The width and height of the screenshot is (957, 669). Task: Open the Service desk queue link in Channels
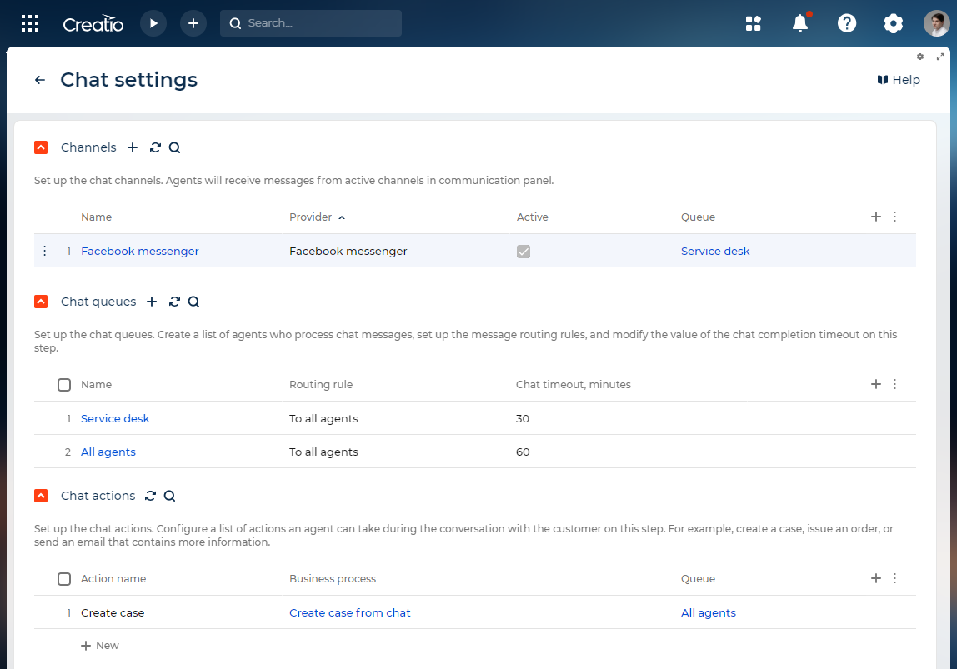(714, 252)
